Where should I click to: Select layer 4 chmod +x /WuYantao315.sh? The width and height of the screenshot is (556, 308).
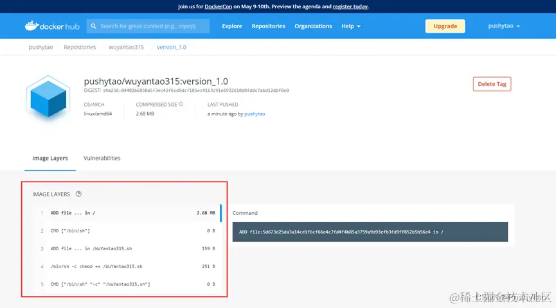[x=128, y=266]
